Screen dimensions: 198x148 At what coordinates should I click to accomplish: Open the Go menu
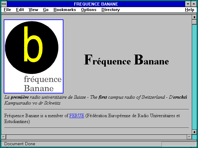tap(46, 10)
